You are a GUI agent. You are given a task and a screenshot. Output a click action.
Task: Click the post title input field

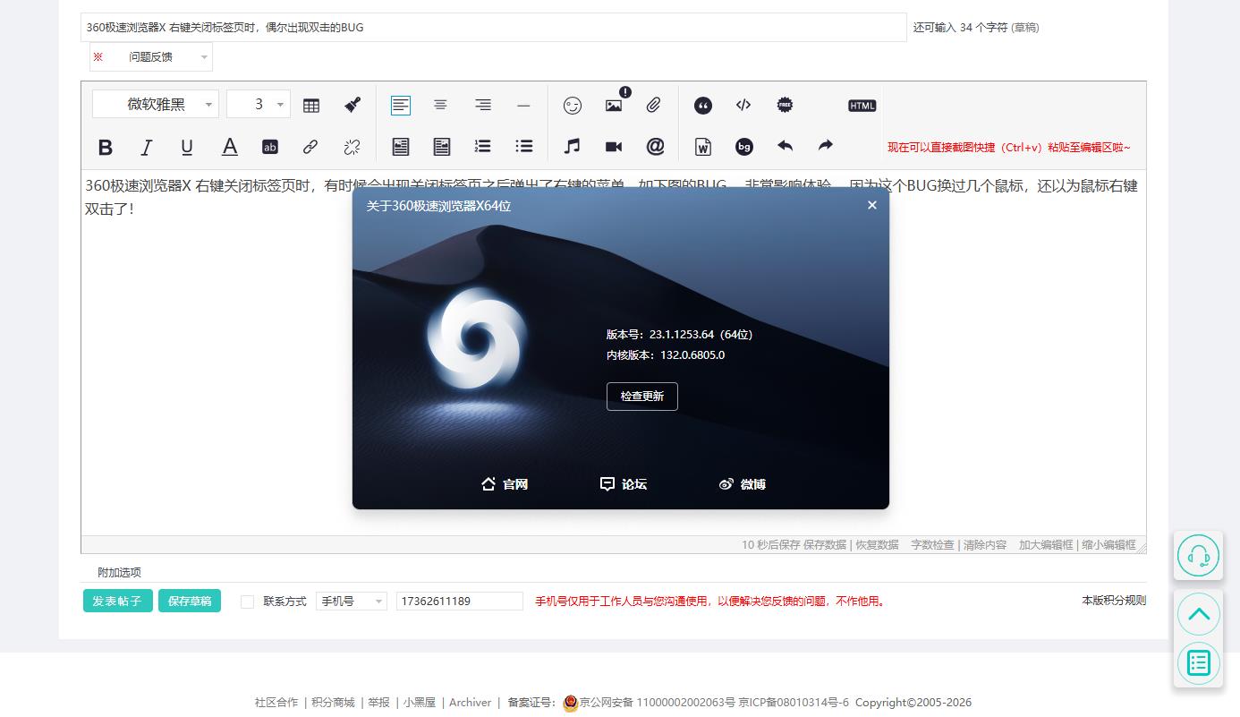pos(494,28)
